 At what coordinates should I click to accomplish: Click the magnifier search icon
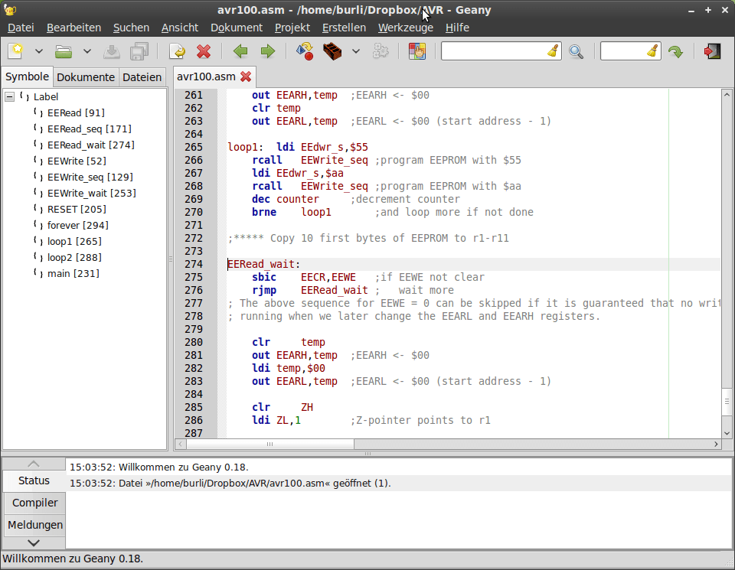[576, 51]
